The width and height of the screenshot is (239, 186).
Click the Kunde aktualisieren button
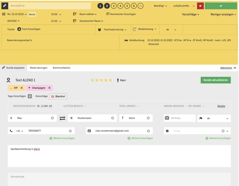coord(216,80)
